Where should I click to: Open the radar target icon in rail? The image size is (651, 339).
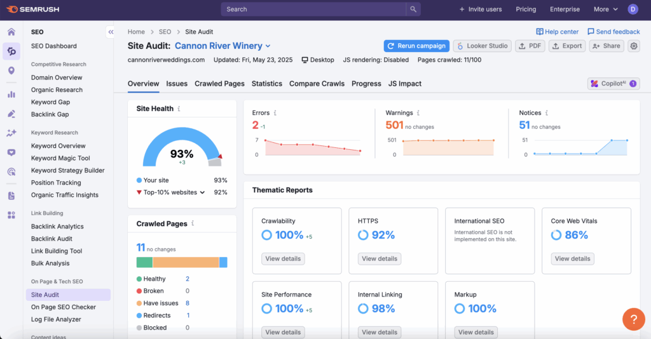click(11, 171)
